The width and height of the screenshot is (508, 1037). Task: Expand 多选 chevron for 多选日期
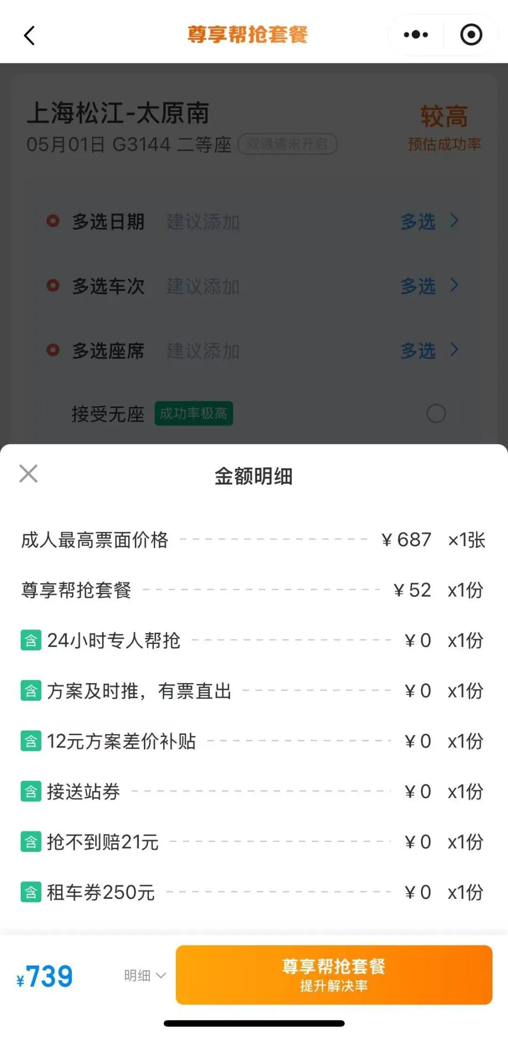tap(454, 220)
